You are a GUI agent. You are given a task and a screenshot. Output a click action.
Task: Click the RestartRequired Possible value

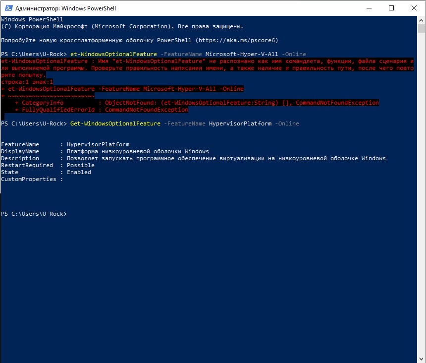click(80, 165)
